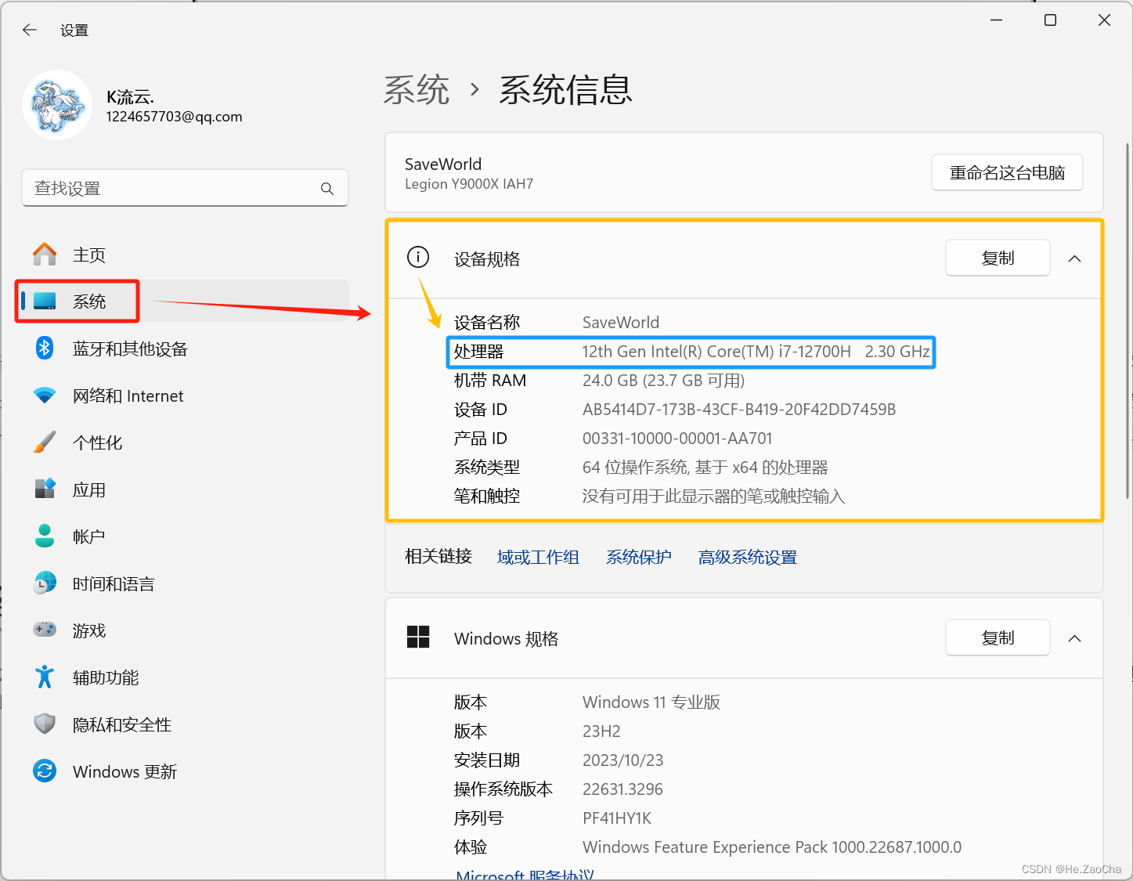Image resolution: width=1133 pixels, height=881 pixels.
Task: Open 游戏 settings
Action: click(185, 630)
